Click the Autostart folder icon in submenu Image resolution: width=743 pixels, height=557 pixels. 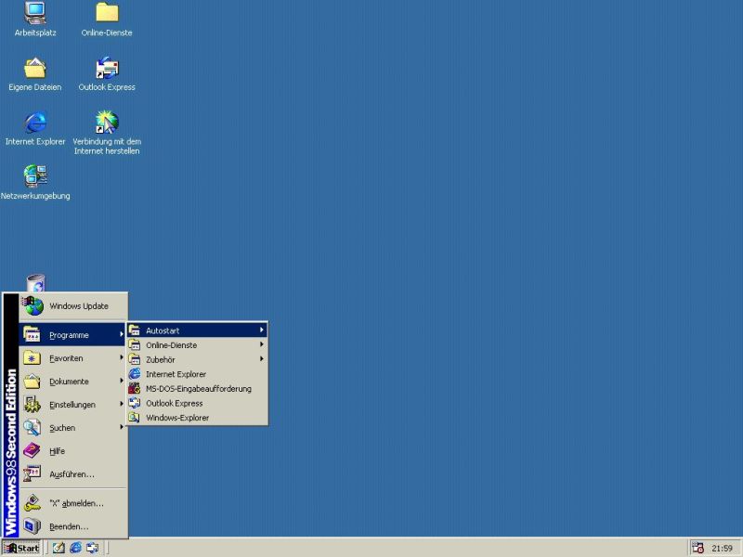(x=135, y=330)
